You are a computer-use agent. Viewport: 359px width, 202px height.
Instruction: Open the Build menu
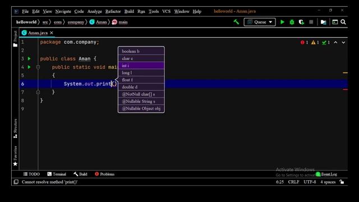(x=129, y=11)
